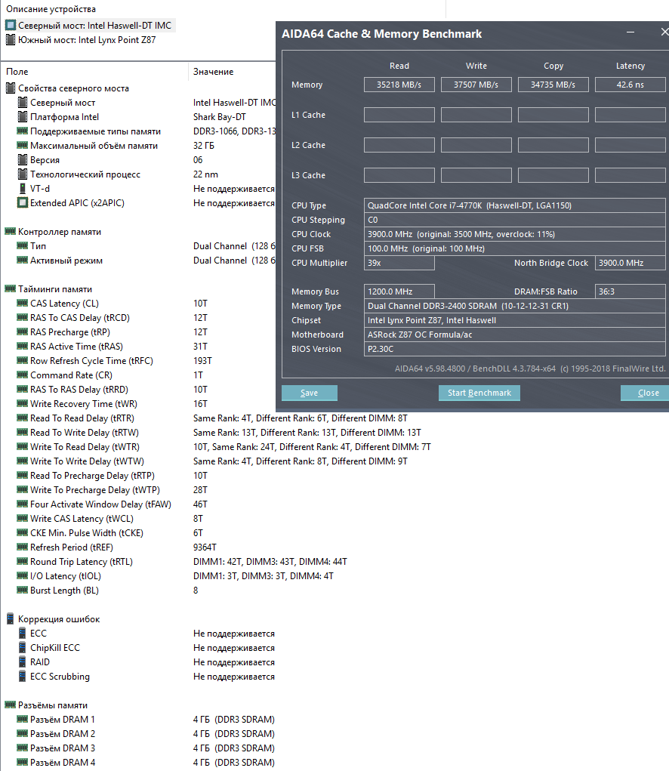Click the icon beside Extended APIC (x2APIC)

(22, 202)
